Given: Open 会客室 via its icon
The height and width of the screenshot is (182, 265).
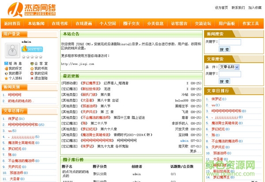Looking at the screenshot, I should click(31, 63).
